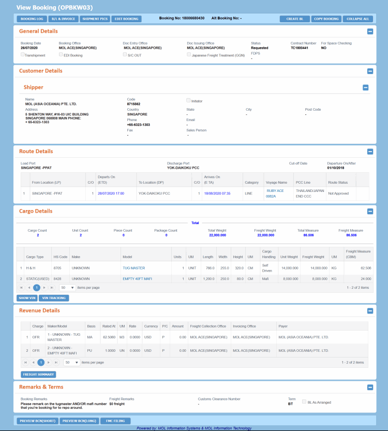The image size is (388, 431).
Task: Collapse the Shipper subsection
Action: coord(366,87)
